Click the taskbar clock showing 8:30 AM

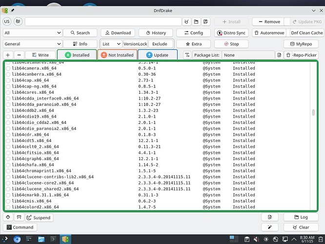coord(307,239)
